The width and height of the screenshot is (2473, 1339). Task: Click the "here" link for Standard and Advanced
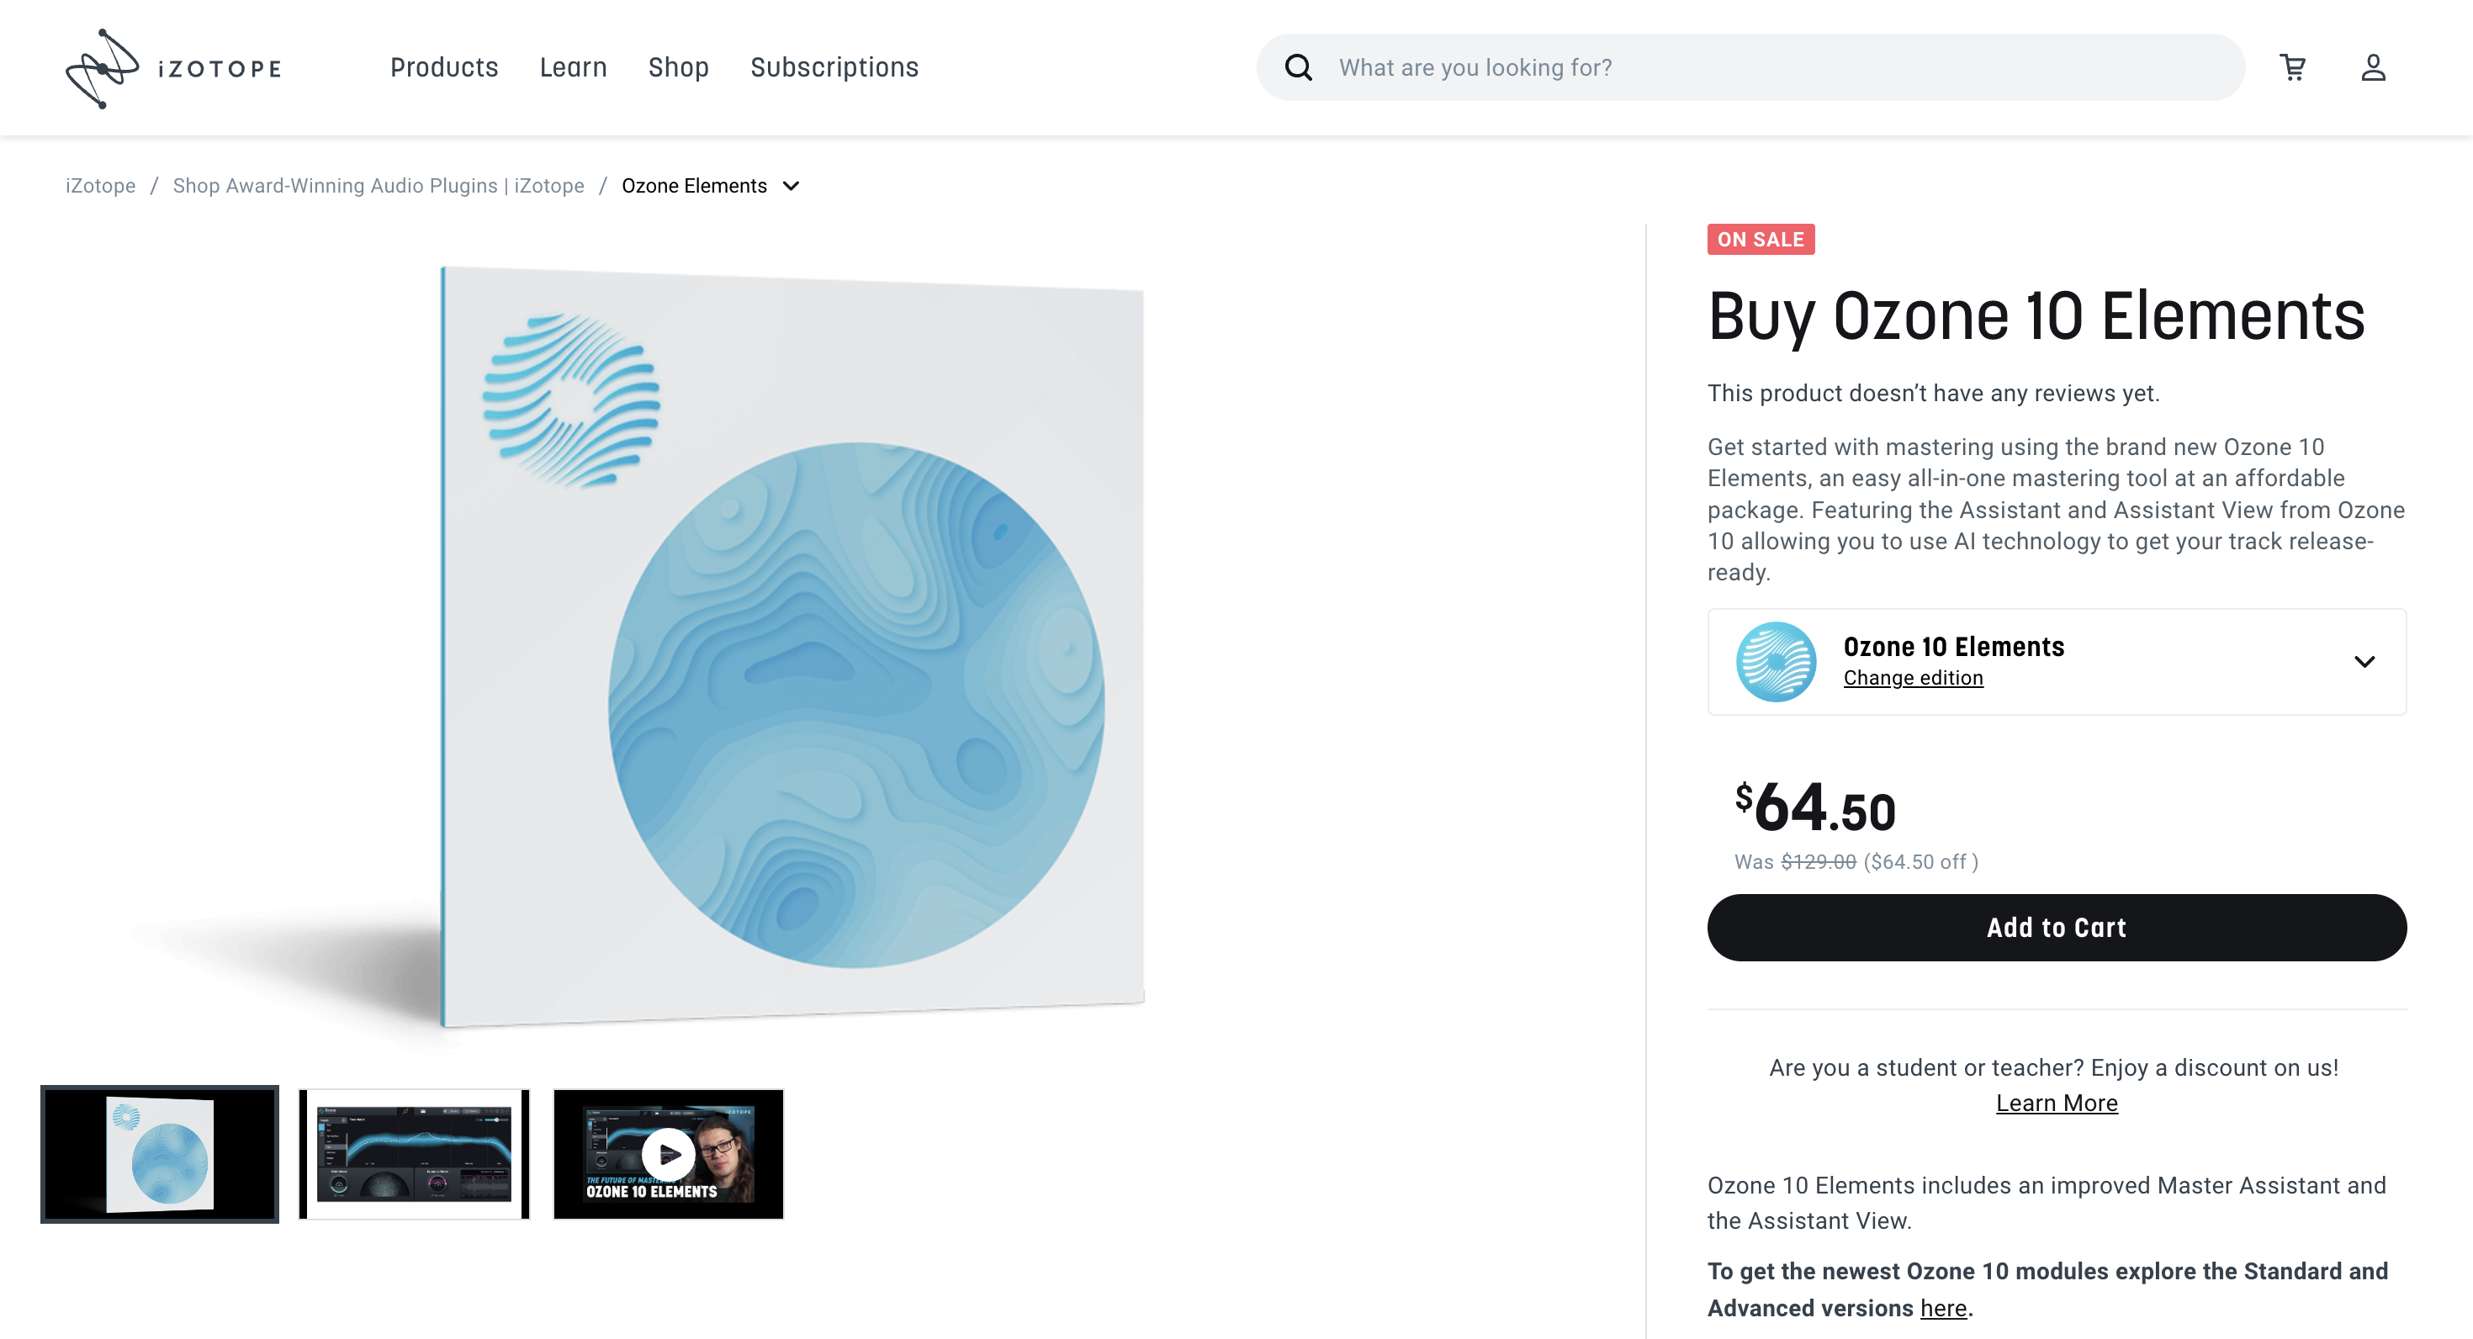point(1943,1308)
